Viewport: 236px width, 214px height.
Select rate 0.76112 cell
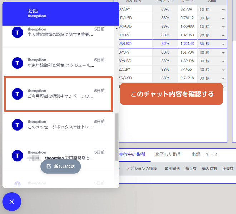[x=188, y=18]
